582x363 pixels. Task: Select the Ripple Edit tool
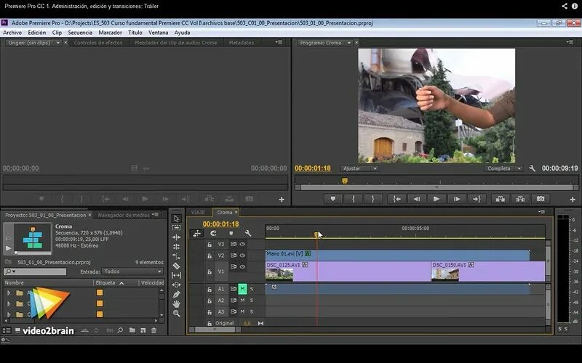pos(176,237)
